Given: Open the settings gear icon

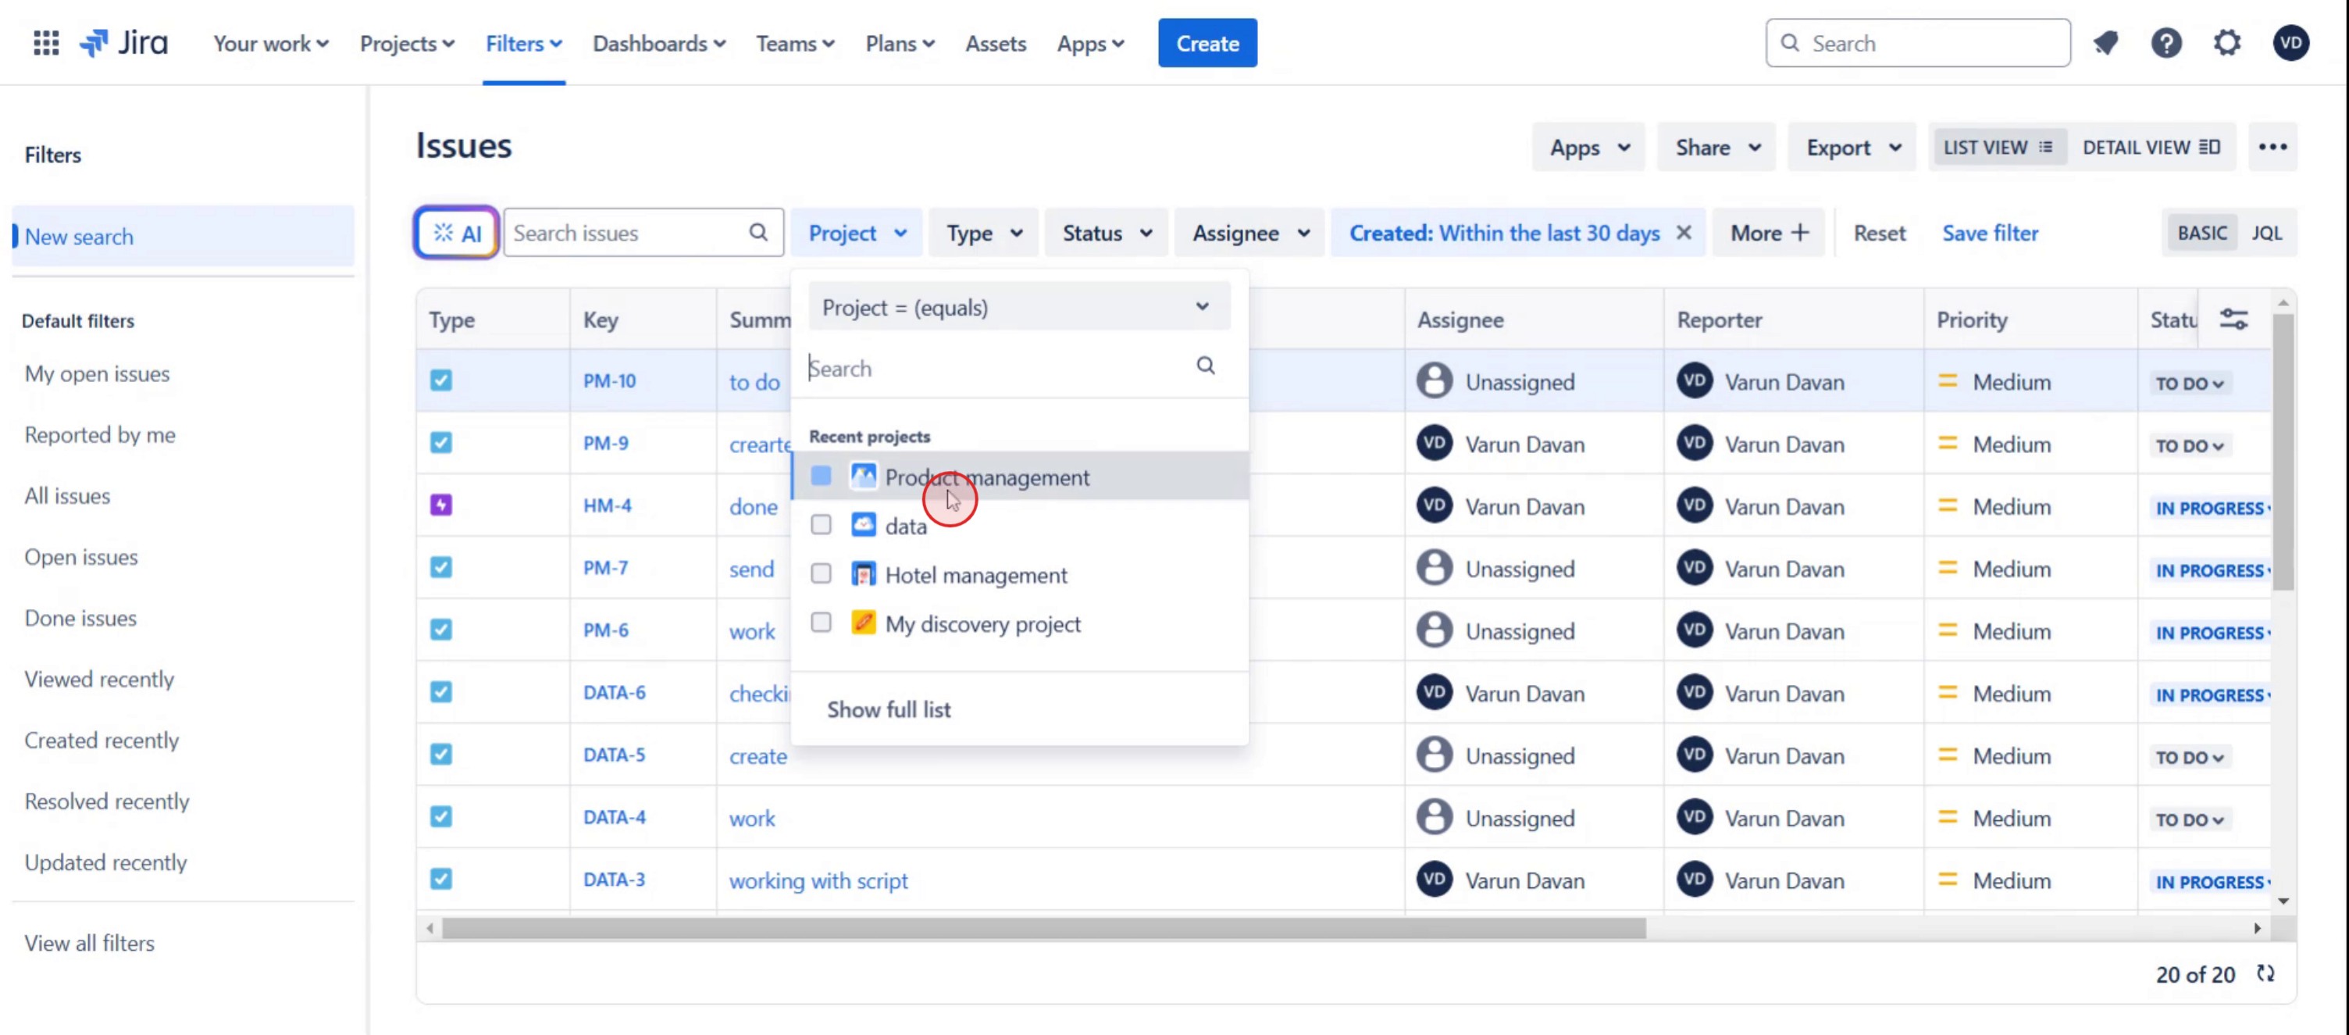Looking at the screenshot, I should pyautogui.click(x=2227, y=43).
